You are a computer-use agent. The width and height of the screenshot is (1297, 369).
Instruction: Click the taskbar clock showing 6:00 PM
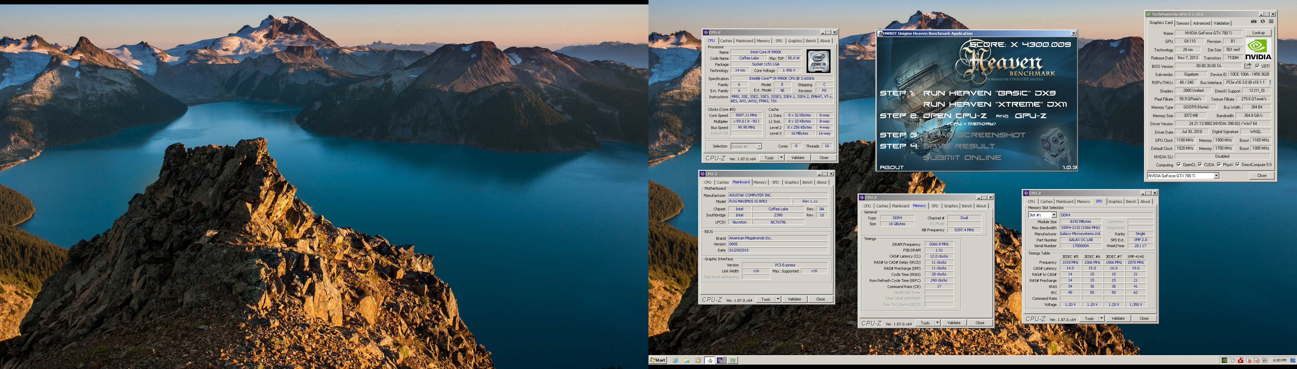click(x=1279, y=361)
